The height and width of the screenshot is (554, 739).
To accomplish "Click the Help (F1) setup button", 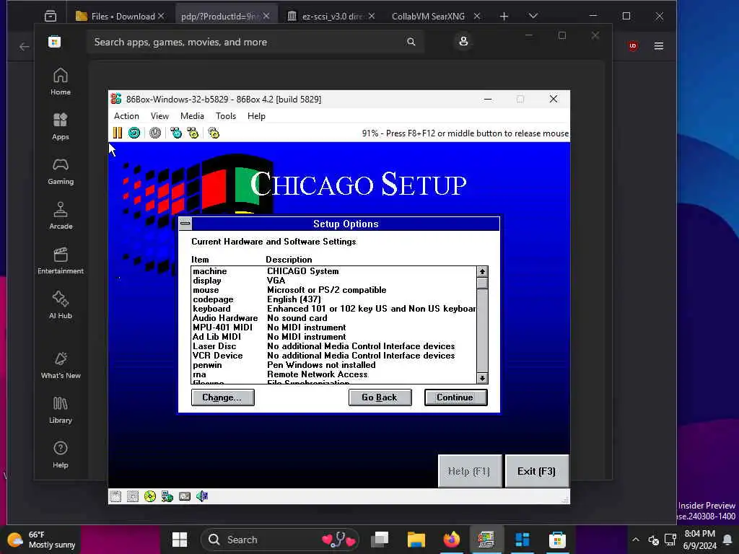I will tap(469, 471).
